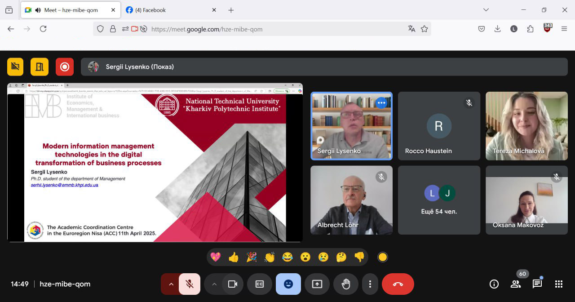The height and width of the screenshot is (302, 575).
Task: Raise hand in the meeting
Action: 345,284
